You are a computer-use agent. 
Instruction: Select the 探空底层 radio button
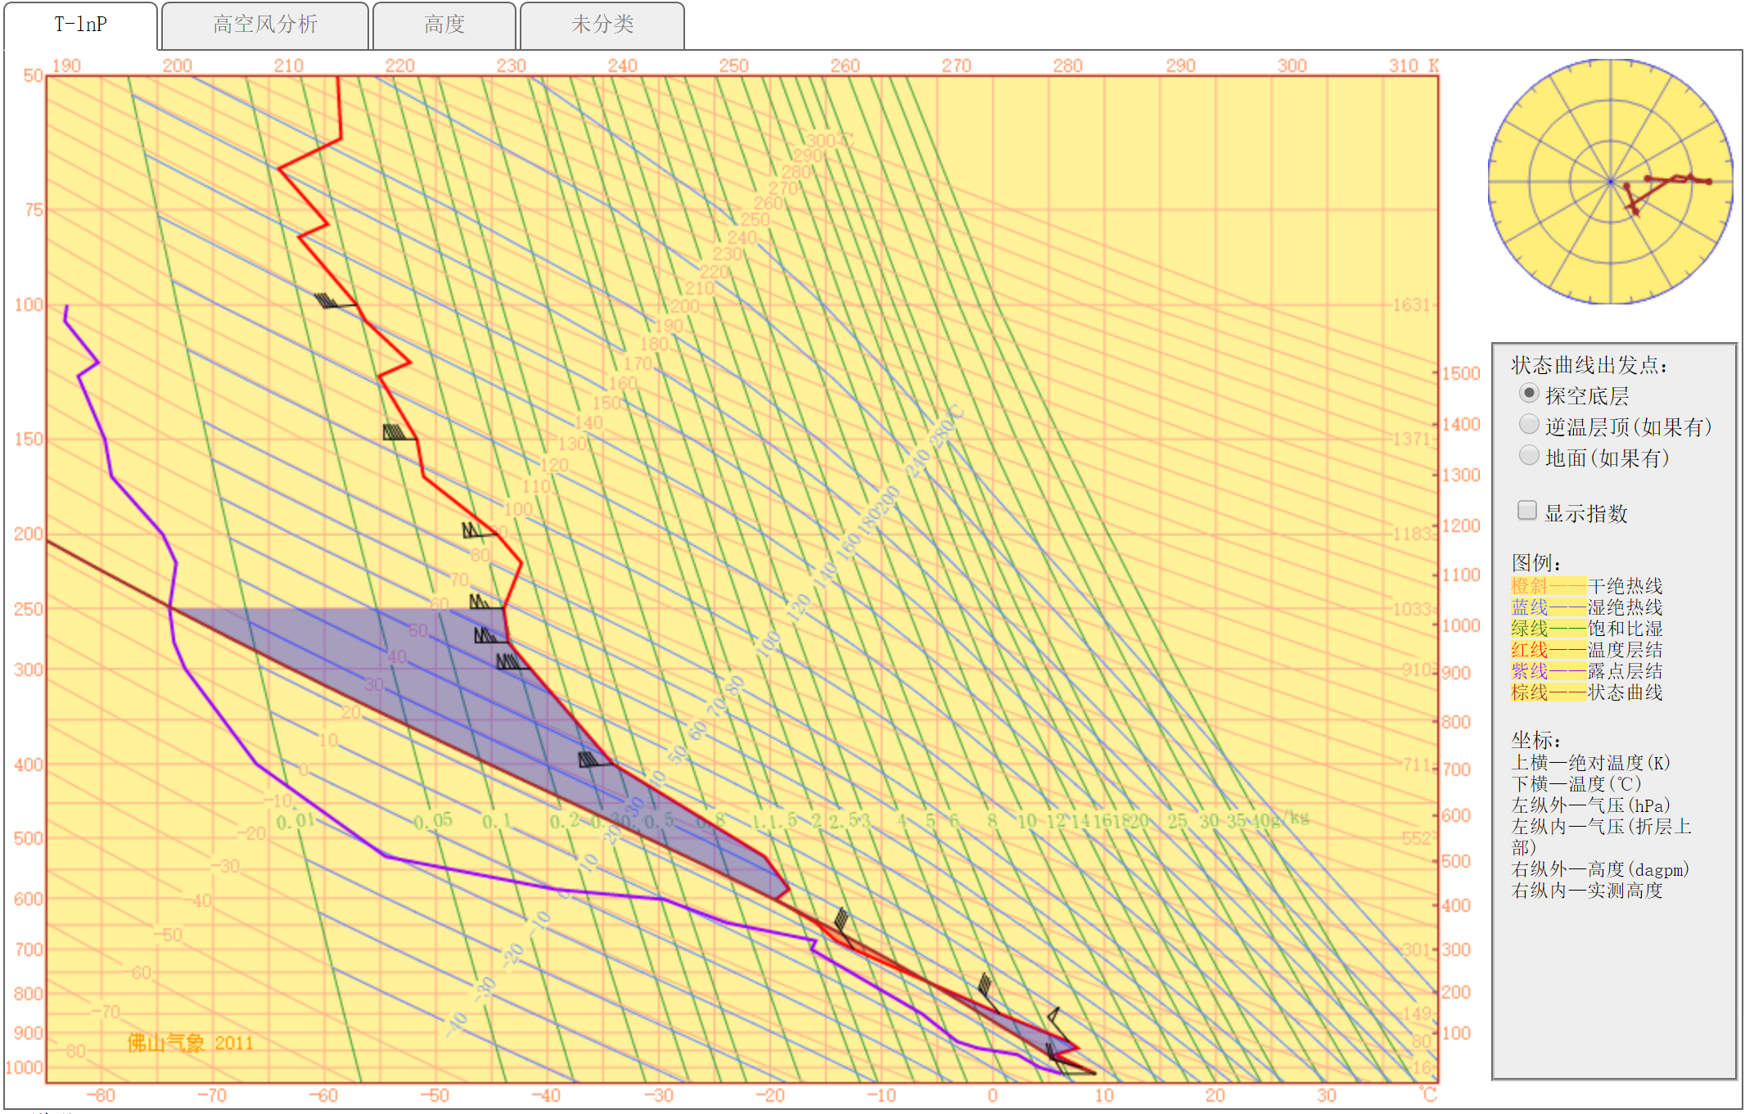[x=1527, y=393]
